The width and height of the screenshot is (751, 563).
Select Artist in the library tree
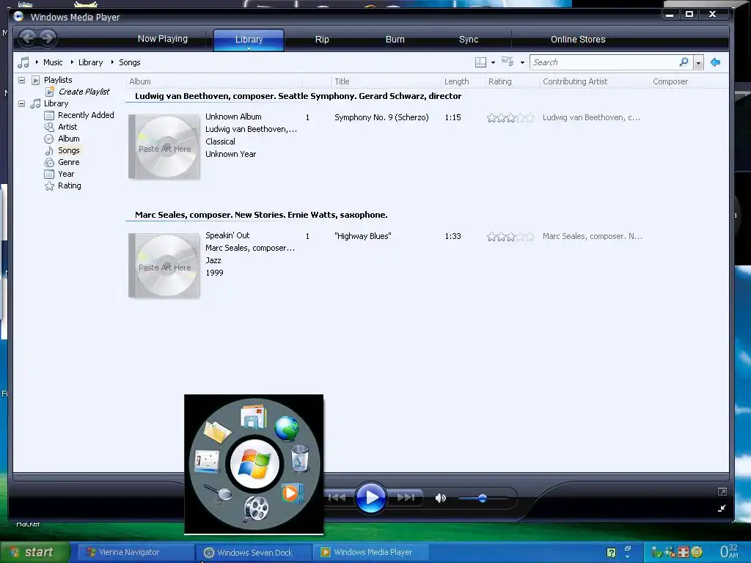(67, 127)
